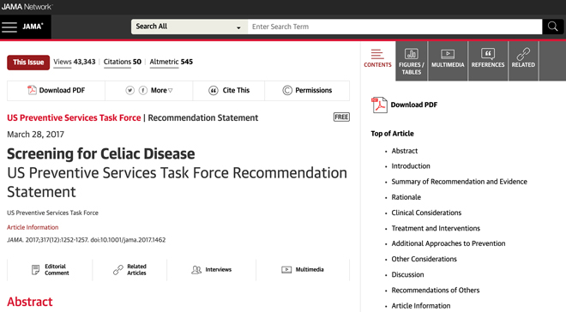Switch to the Related tab label

point(523,65)
